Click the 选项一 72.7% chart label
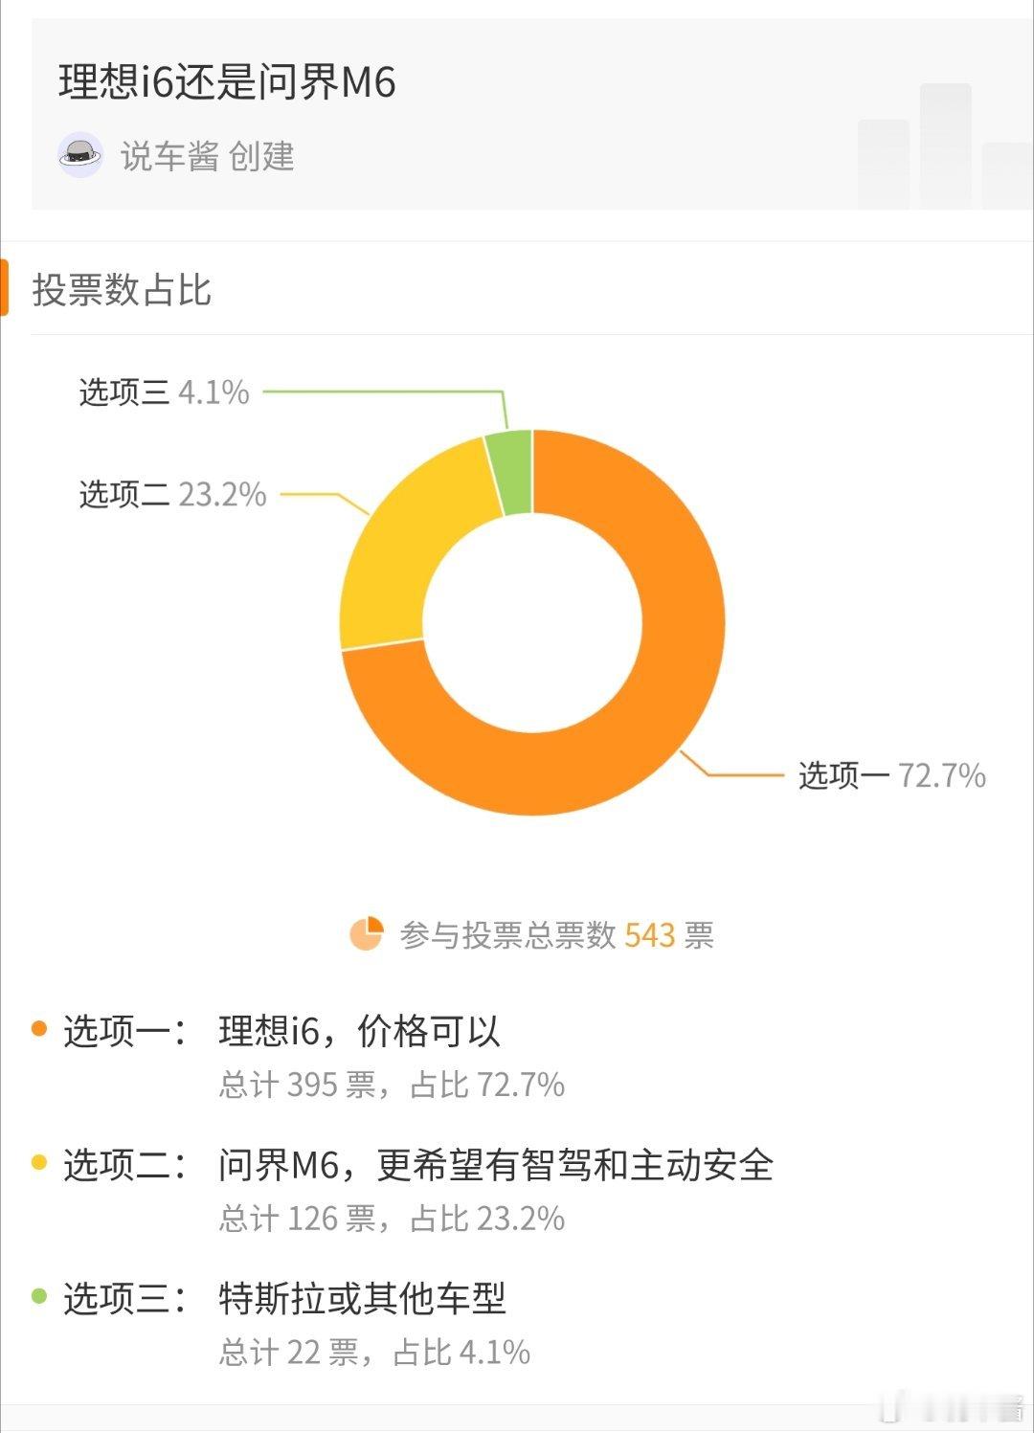 pyautogui.click(x=890, y=777)
